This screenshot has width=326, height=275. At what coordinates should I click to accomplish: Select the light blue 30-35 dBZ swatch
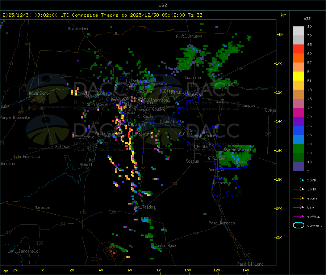pyautogui.click(x=298, y=139)
